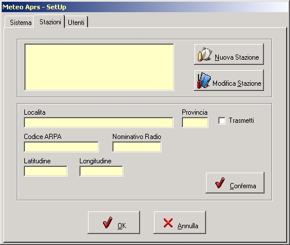Create a new station with Nuova Stazione
Viewport: 290px width, 245px height.
click(x=229, y=54)
